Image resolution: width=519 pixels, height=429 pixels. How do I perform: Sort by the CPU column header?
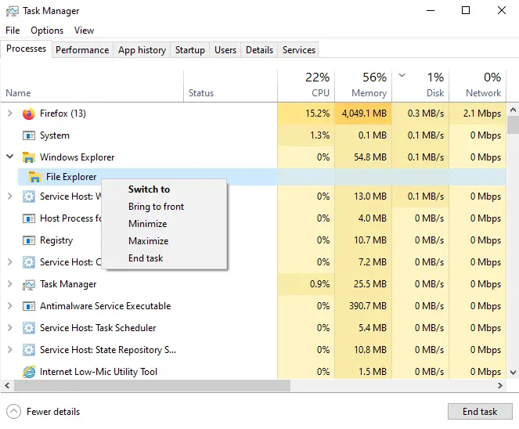coord(306,85)
